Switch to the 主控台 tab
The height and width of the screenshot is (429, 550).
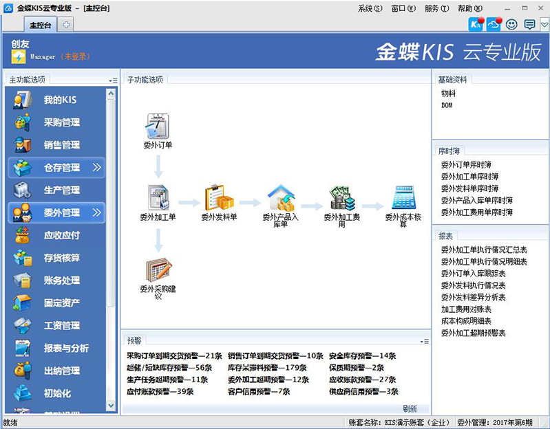coord(40,25)
